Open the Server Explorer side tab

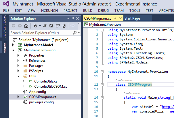5,26
